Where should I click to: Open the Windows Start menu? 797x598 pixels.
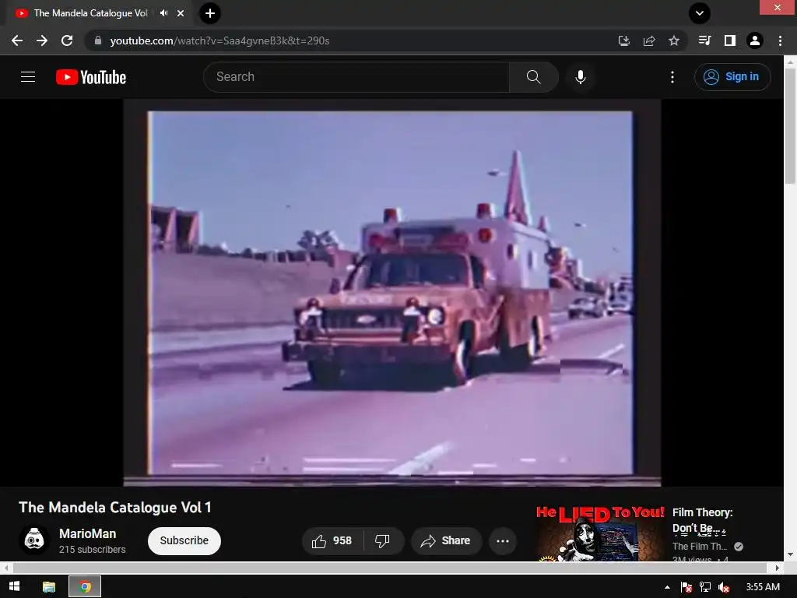[14, 587]
